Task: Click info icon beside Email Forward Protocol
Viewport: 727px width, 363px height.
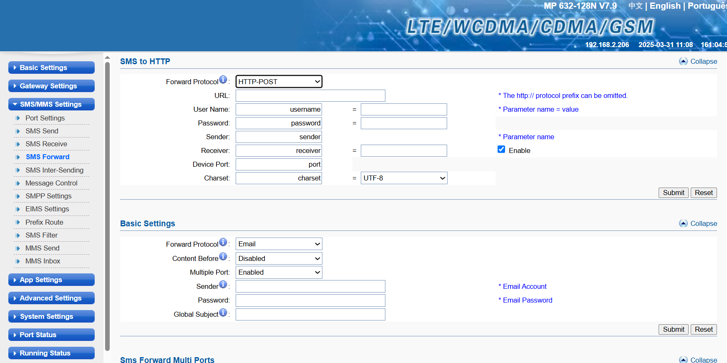Action: [223, 242]
